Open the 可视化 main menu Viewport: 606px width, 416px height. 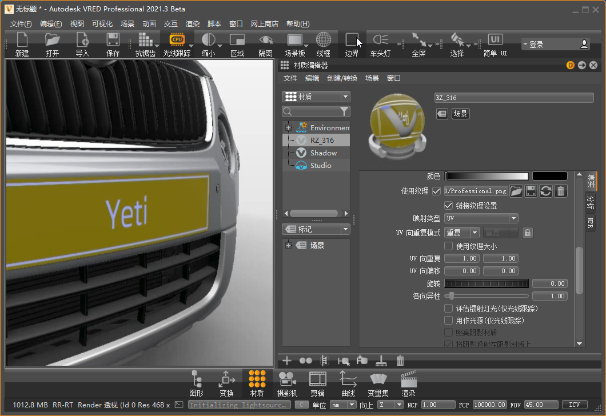(102, 24)
